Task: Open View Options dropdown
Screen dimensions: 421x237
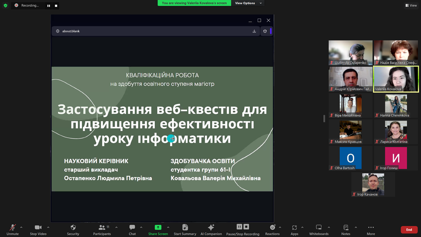Action: [248, 3]
